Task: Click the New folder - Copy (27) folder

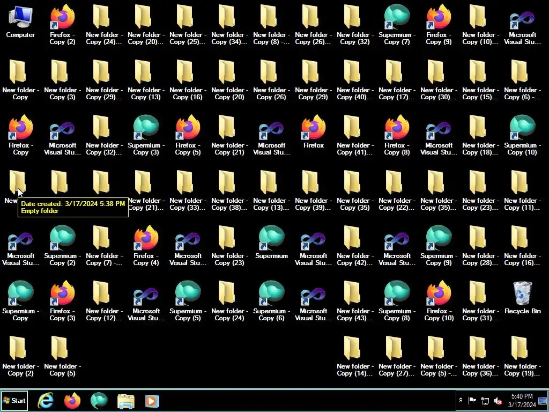Action: (x=397, y=357)
